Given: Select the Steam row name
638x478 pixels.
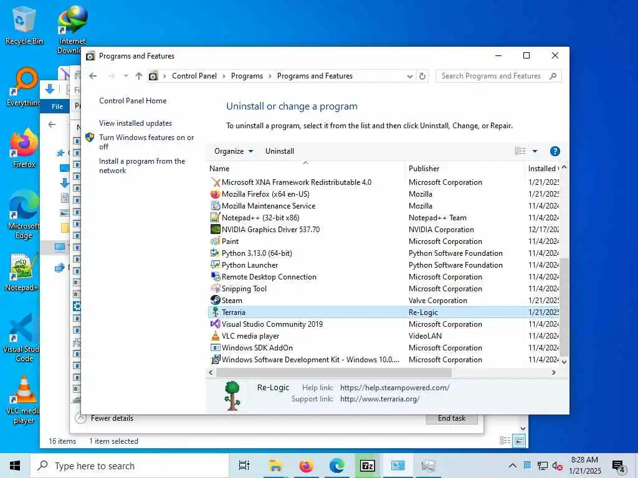Looking at the screenshot, I should tap(232, 301).
